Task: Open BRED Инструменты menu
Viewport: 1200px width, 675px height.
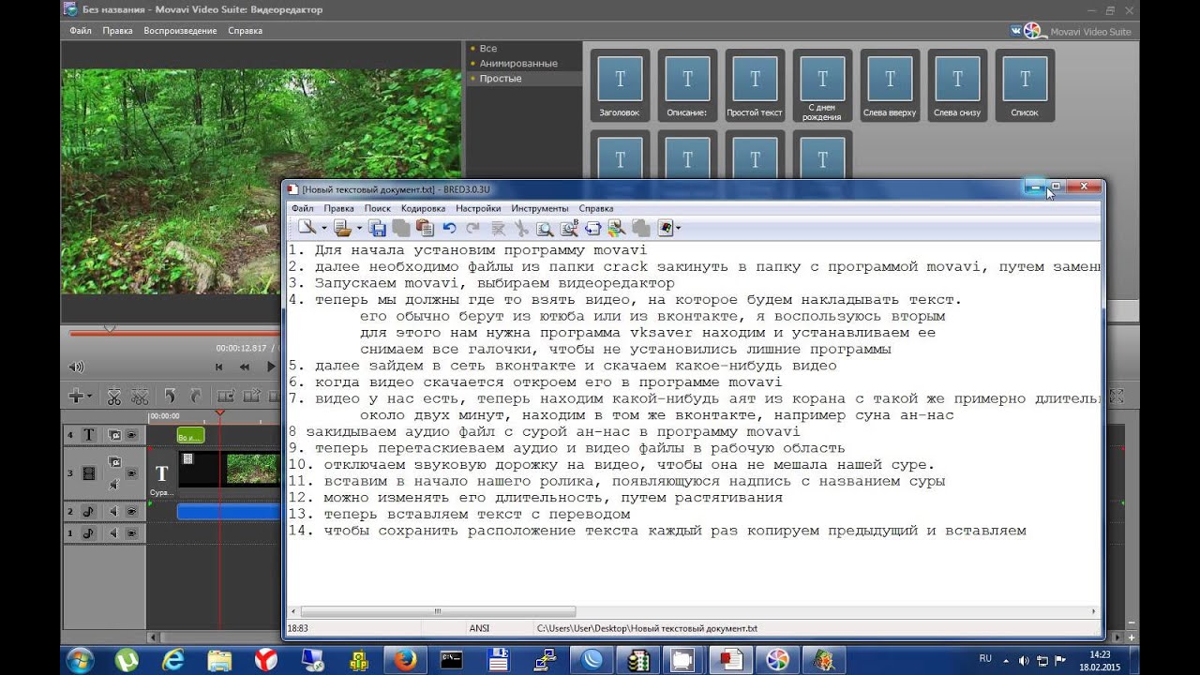Action: pos(539,208)
